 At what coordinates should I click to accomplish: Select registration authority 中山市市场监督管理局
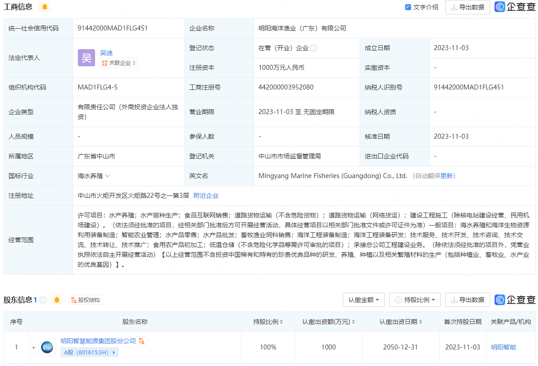(x=290, y=156)
